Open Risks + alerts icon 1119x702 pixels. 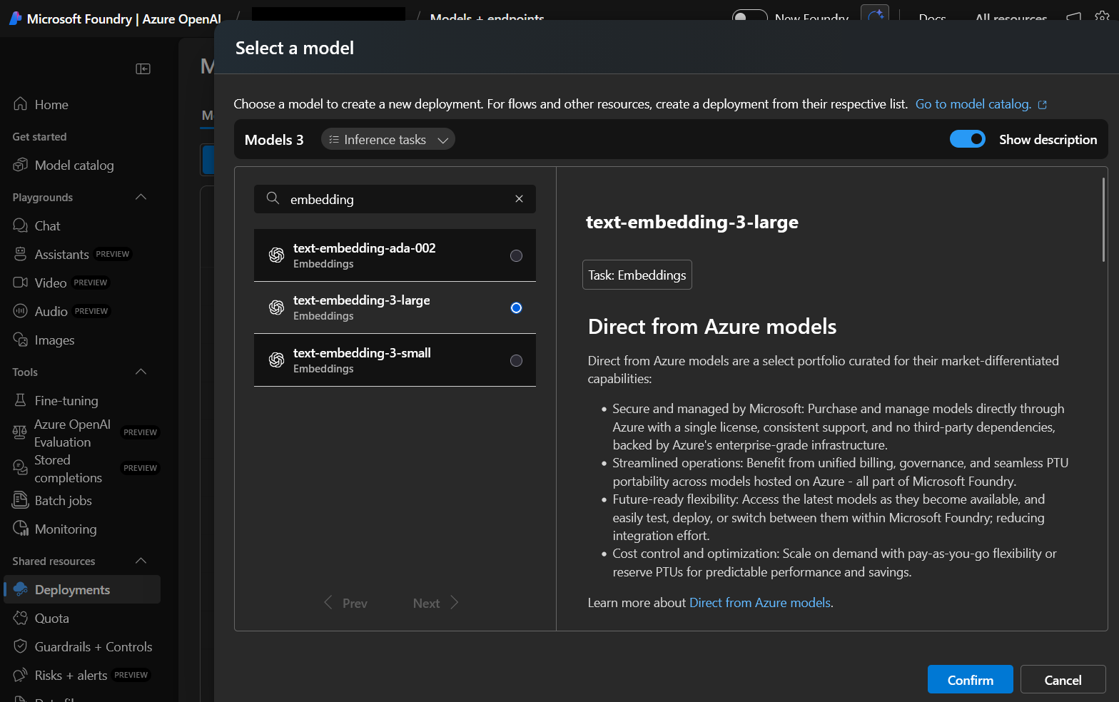[21, 675]
